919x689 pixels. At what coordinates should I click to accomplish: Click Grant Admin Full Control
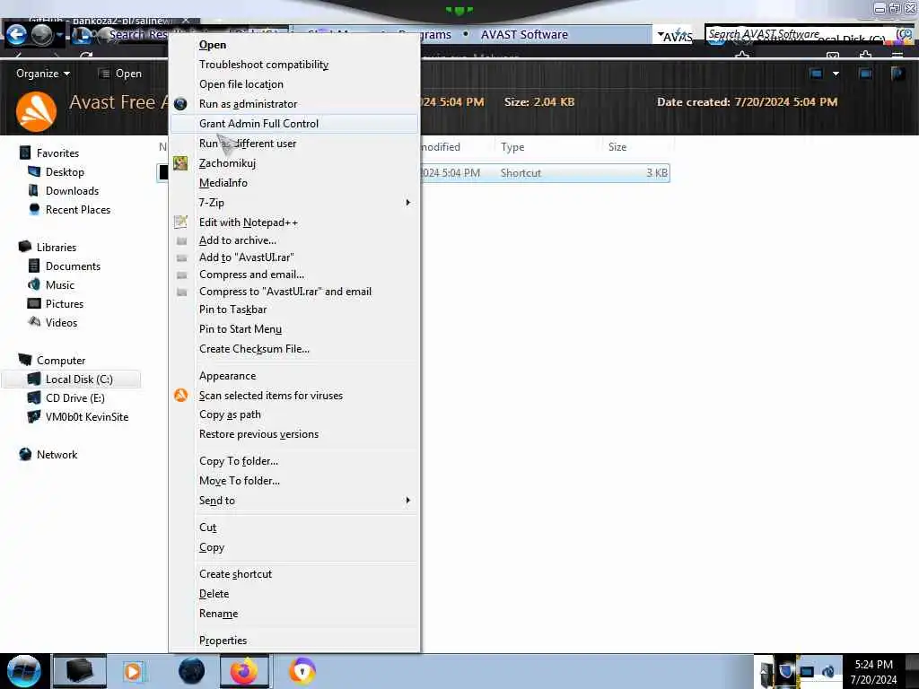(x=258, y=124)
